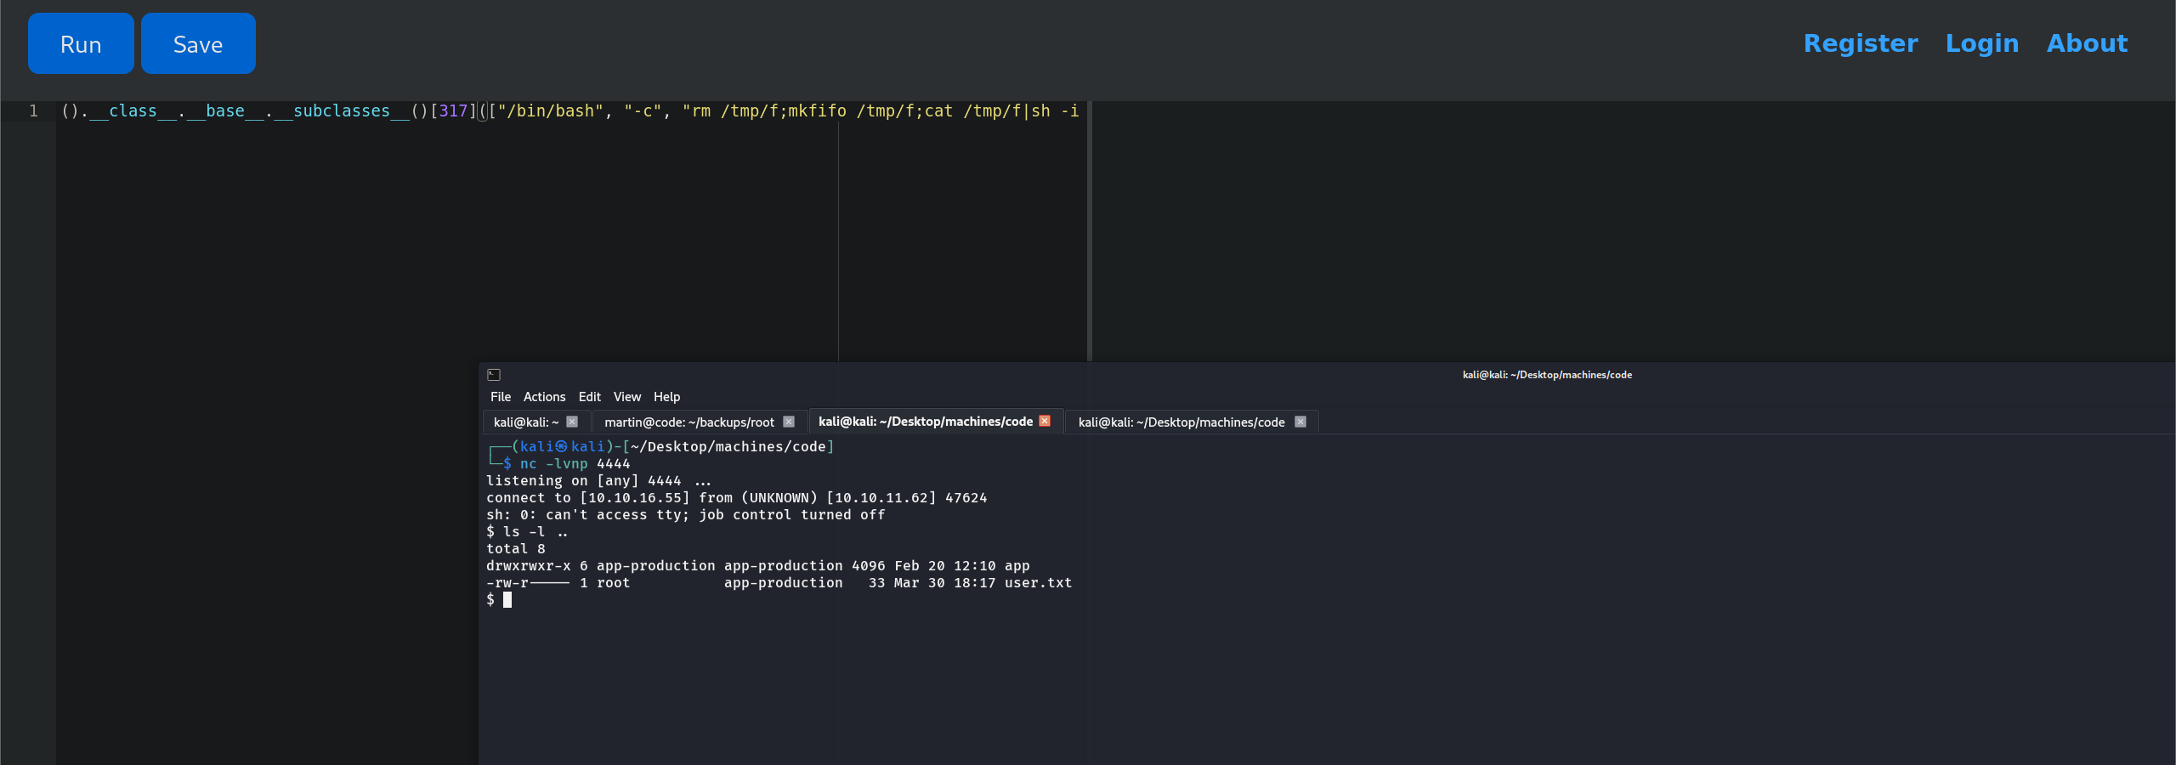Open the Register page
The height and width of the screenshot is (765, 2176).
tap(1861, 43)
